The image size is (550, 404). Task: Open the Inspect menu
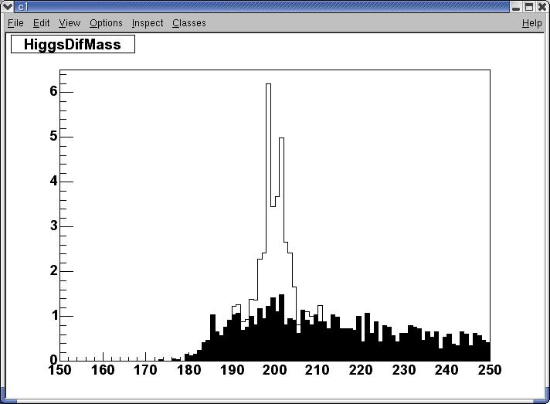pyautogui.click(x=148, y=23)
